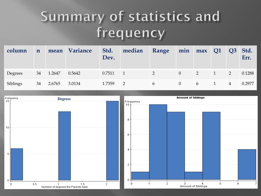Click the 'Q1' column header
The width and height of the screenshot is (261, 196).
[218, 57]
